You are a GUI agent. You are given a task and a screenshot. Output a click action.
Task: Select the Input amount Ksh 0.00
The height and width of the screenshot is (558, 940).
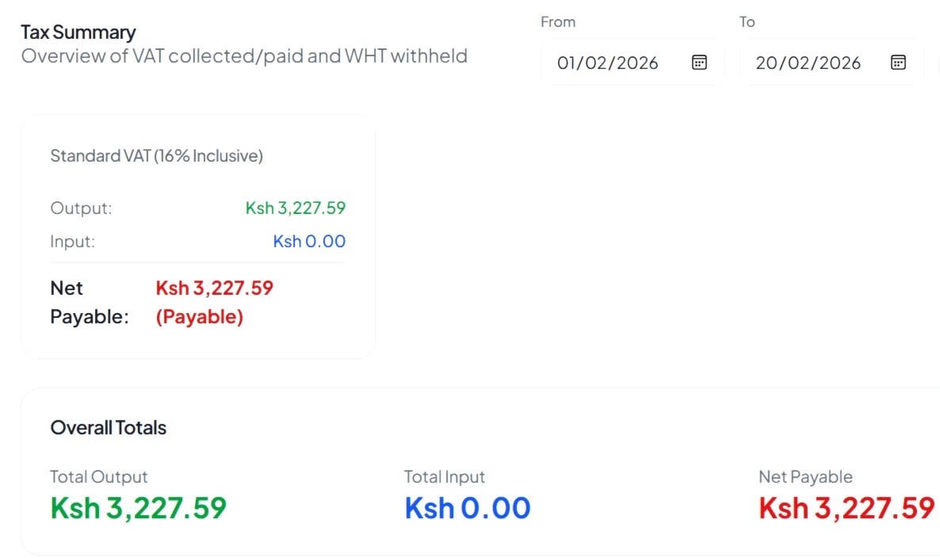pyautogui.click(x=309, y=241)
